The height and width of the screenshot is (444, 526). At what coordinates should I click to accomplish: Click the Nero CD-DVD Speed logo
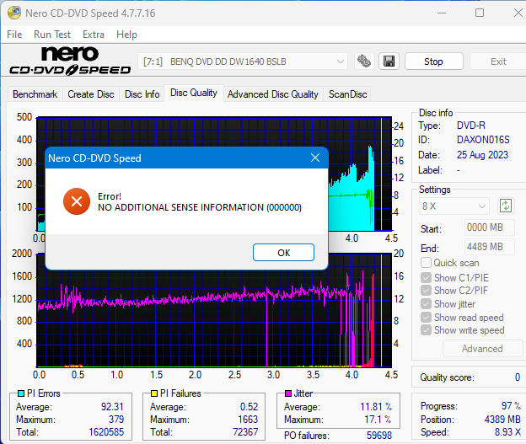coord(70,61)
